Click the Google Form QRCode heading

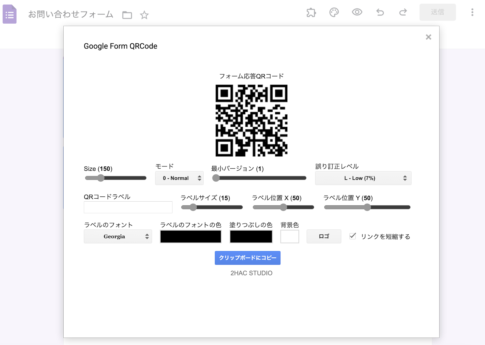click(121, 46)
